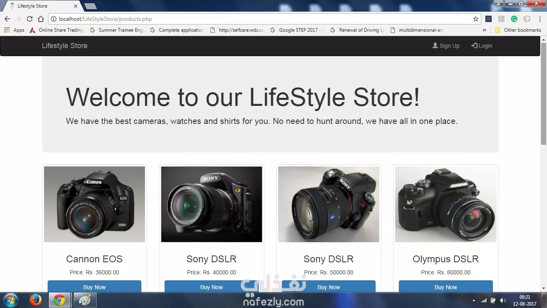
Task: Click the browser forward arrow
Action: click(x=18, y=19)
